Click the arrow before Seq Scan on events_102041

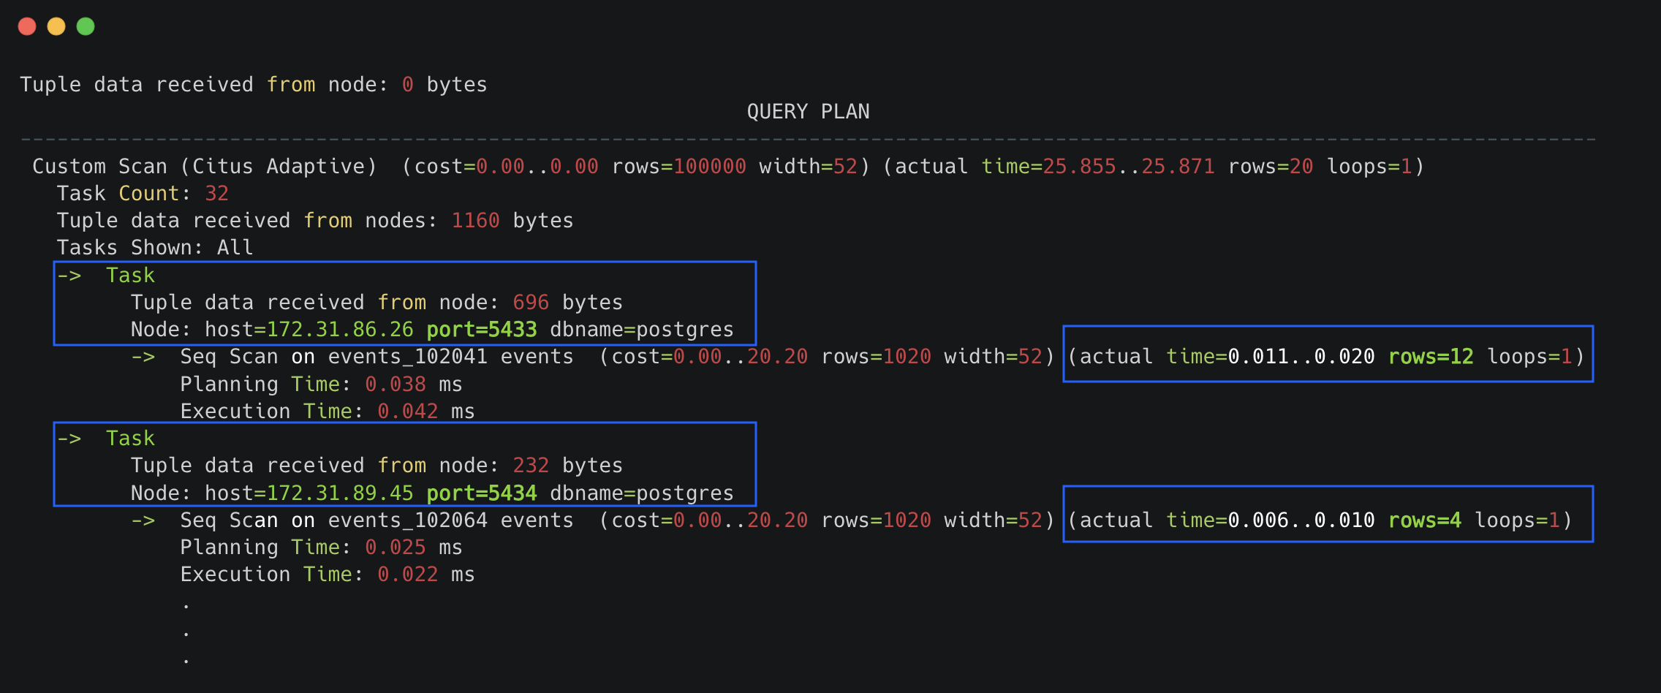(x=143, y=357)
